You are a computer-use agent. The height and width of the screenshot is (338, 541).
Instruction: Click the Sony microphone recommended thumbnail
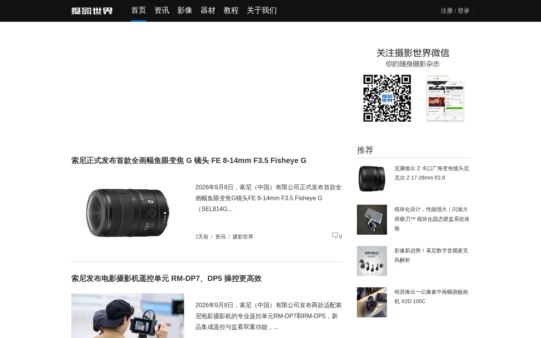[372, 261]
